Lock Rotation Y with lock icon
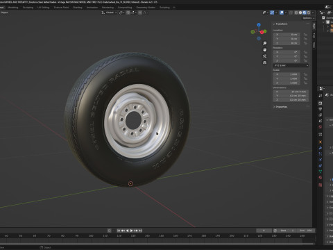Image resolution: width=333 pixels, height=250 pixels. click(x=305, y=56)
